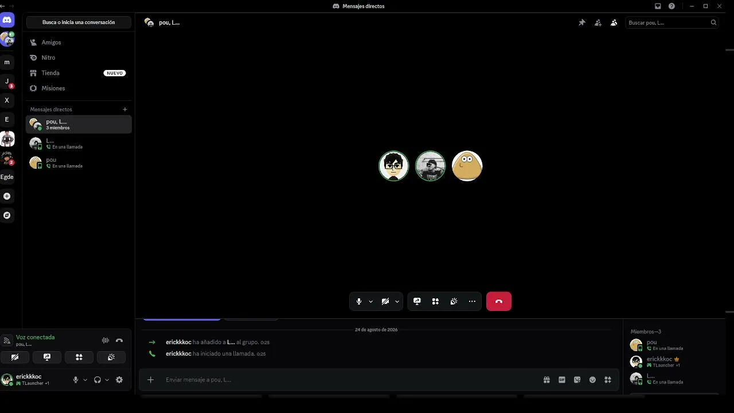Screen dimensions: 734x413
Task: Open erickkkoc user profile panel
Action: (33, 380)
